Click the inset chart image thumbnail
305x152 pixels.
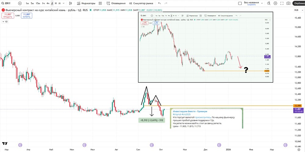click(x=205, y=47)
